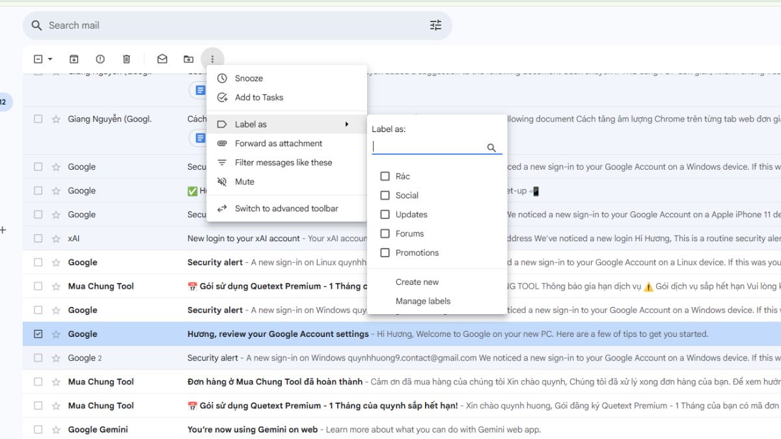Check the Updates label checkbox
This screenshot has height=439, width=781.
385,215
